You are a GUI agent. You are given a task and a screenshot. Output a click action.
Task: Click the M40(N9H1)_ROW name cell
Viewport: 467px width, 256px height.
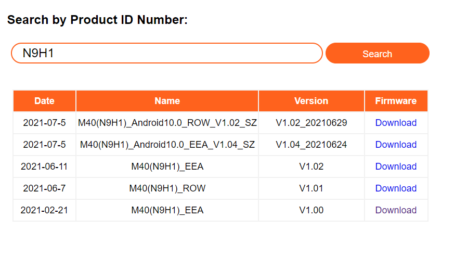167,188
